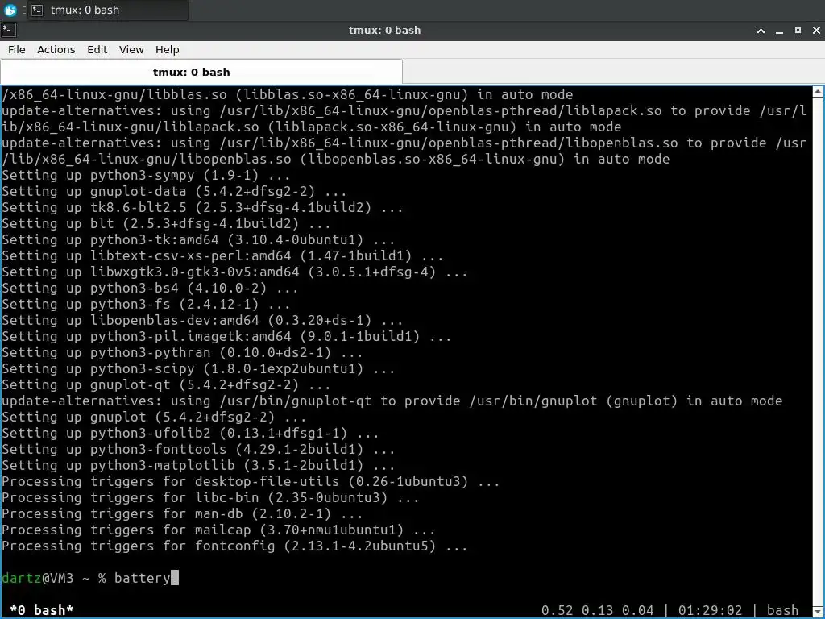Click the terminal vertical scrollbar track
The height and width of the screenshot is (619, 825).
[819, 353]
